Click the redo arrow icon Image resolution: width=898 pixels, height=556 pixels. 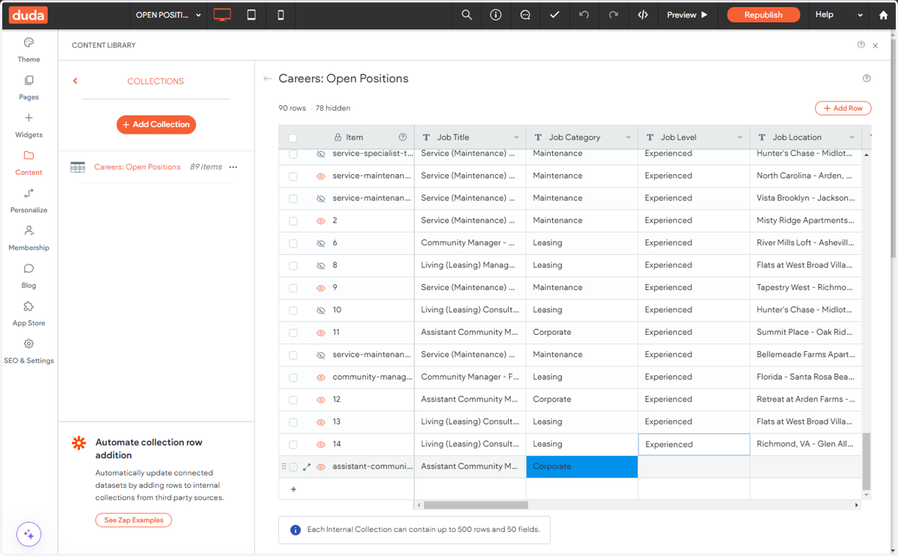(614, 15)
